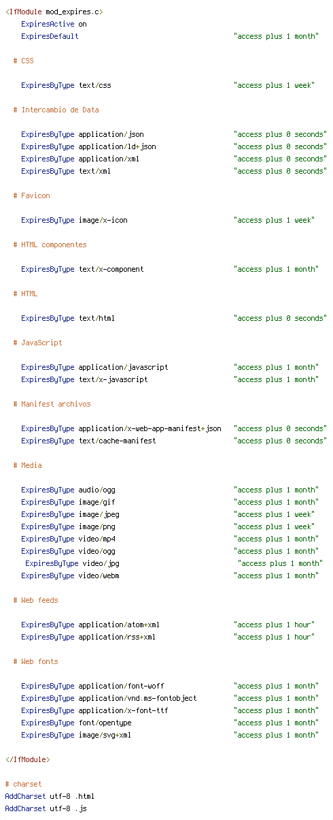
Task: Click the indented video/jpg line
Action: [x=174, y=563]
